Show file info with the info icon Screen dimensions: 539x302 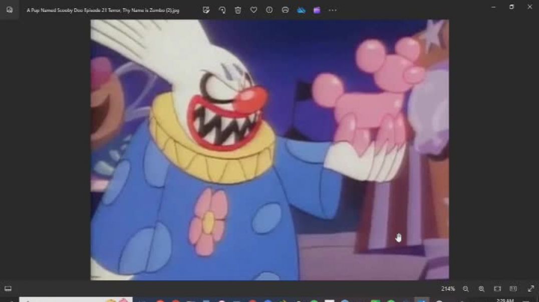(269, 10)
